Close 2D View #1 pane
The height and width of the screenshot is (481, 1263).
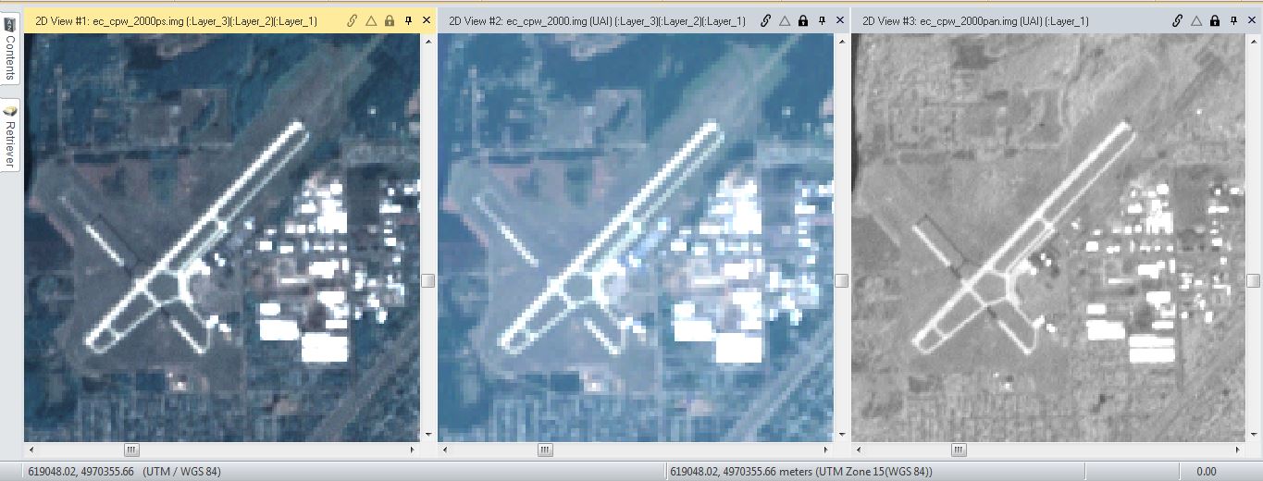(x=426, y=20)
